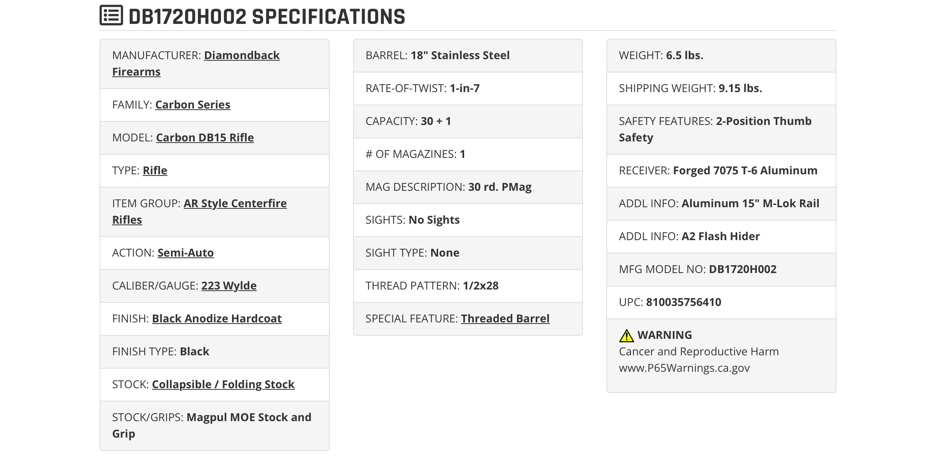
Task: Click the www.P65Warnings.ca.gov warning text
Action: pyautogui.click(x=684, y=368)
